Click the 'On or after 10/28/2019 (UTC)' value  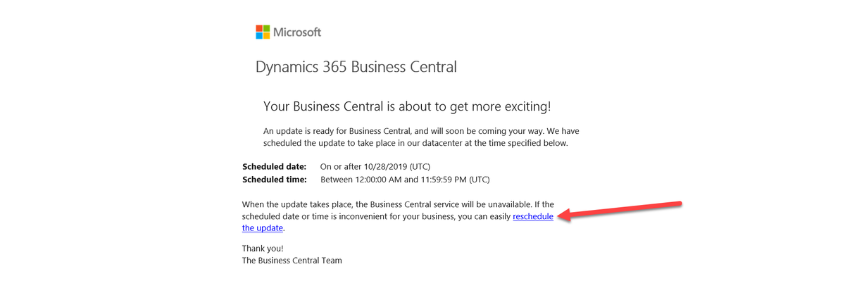[x=375, y=167]
